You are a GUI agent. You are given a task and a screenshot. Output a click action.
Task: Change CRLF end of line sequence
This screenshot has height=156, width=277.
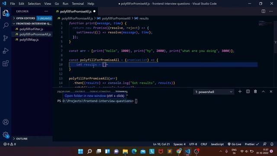pyautogui.click(x=204, y=144)
